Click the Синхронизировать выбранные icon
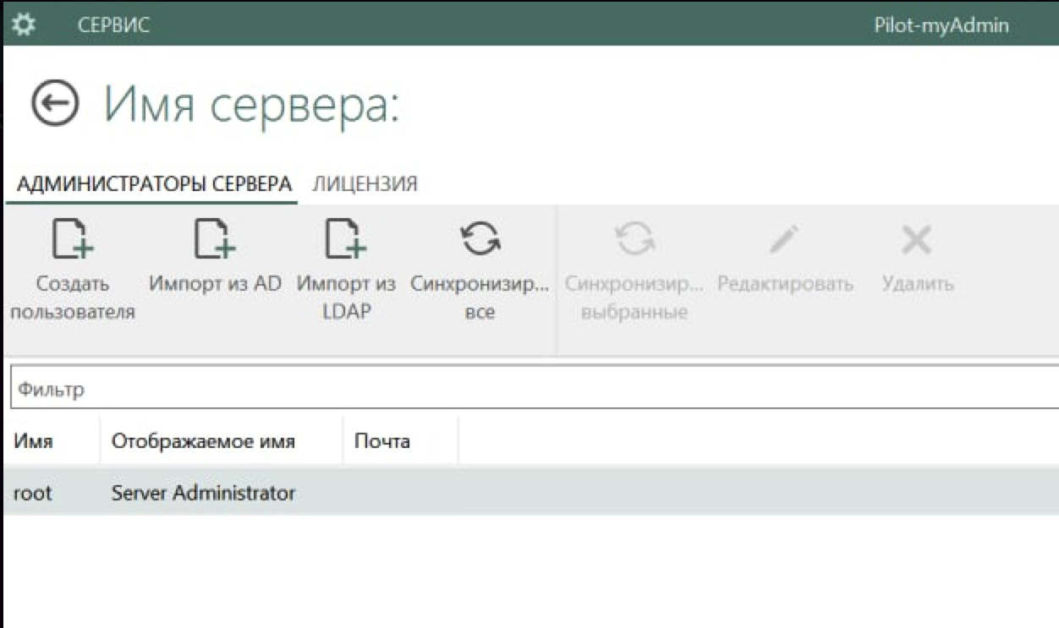Screen dimensions: 1059x628 tap(635, 239)
